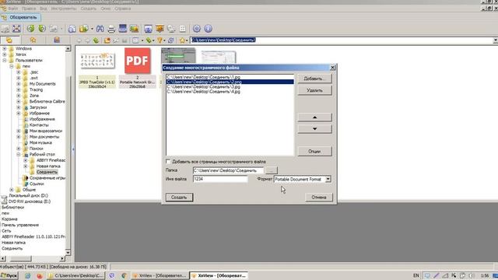
Task: Select the Соединить folder in tree
Action: pos(47,172)
